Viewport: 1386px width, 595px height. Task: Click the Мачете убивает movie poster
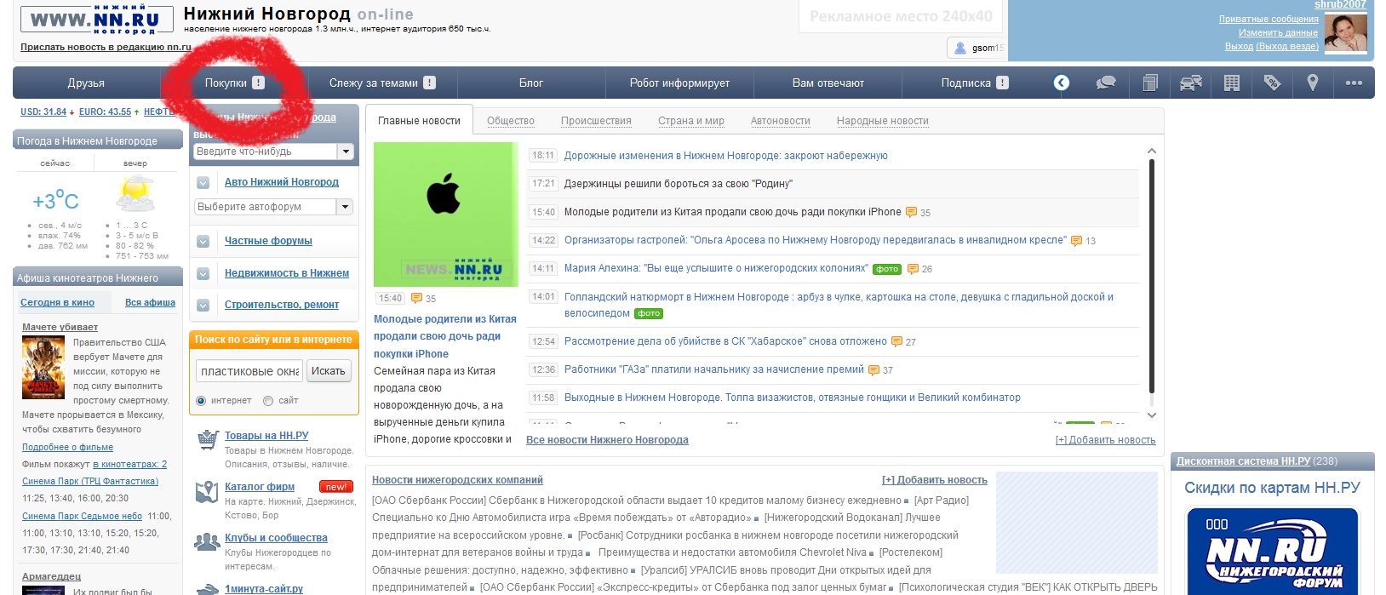click(44, 368)
